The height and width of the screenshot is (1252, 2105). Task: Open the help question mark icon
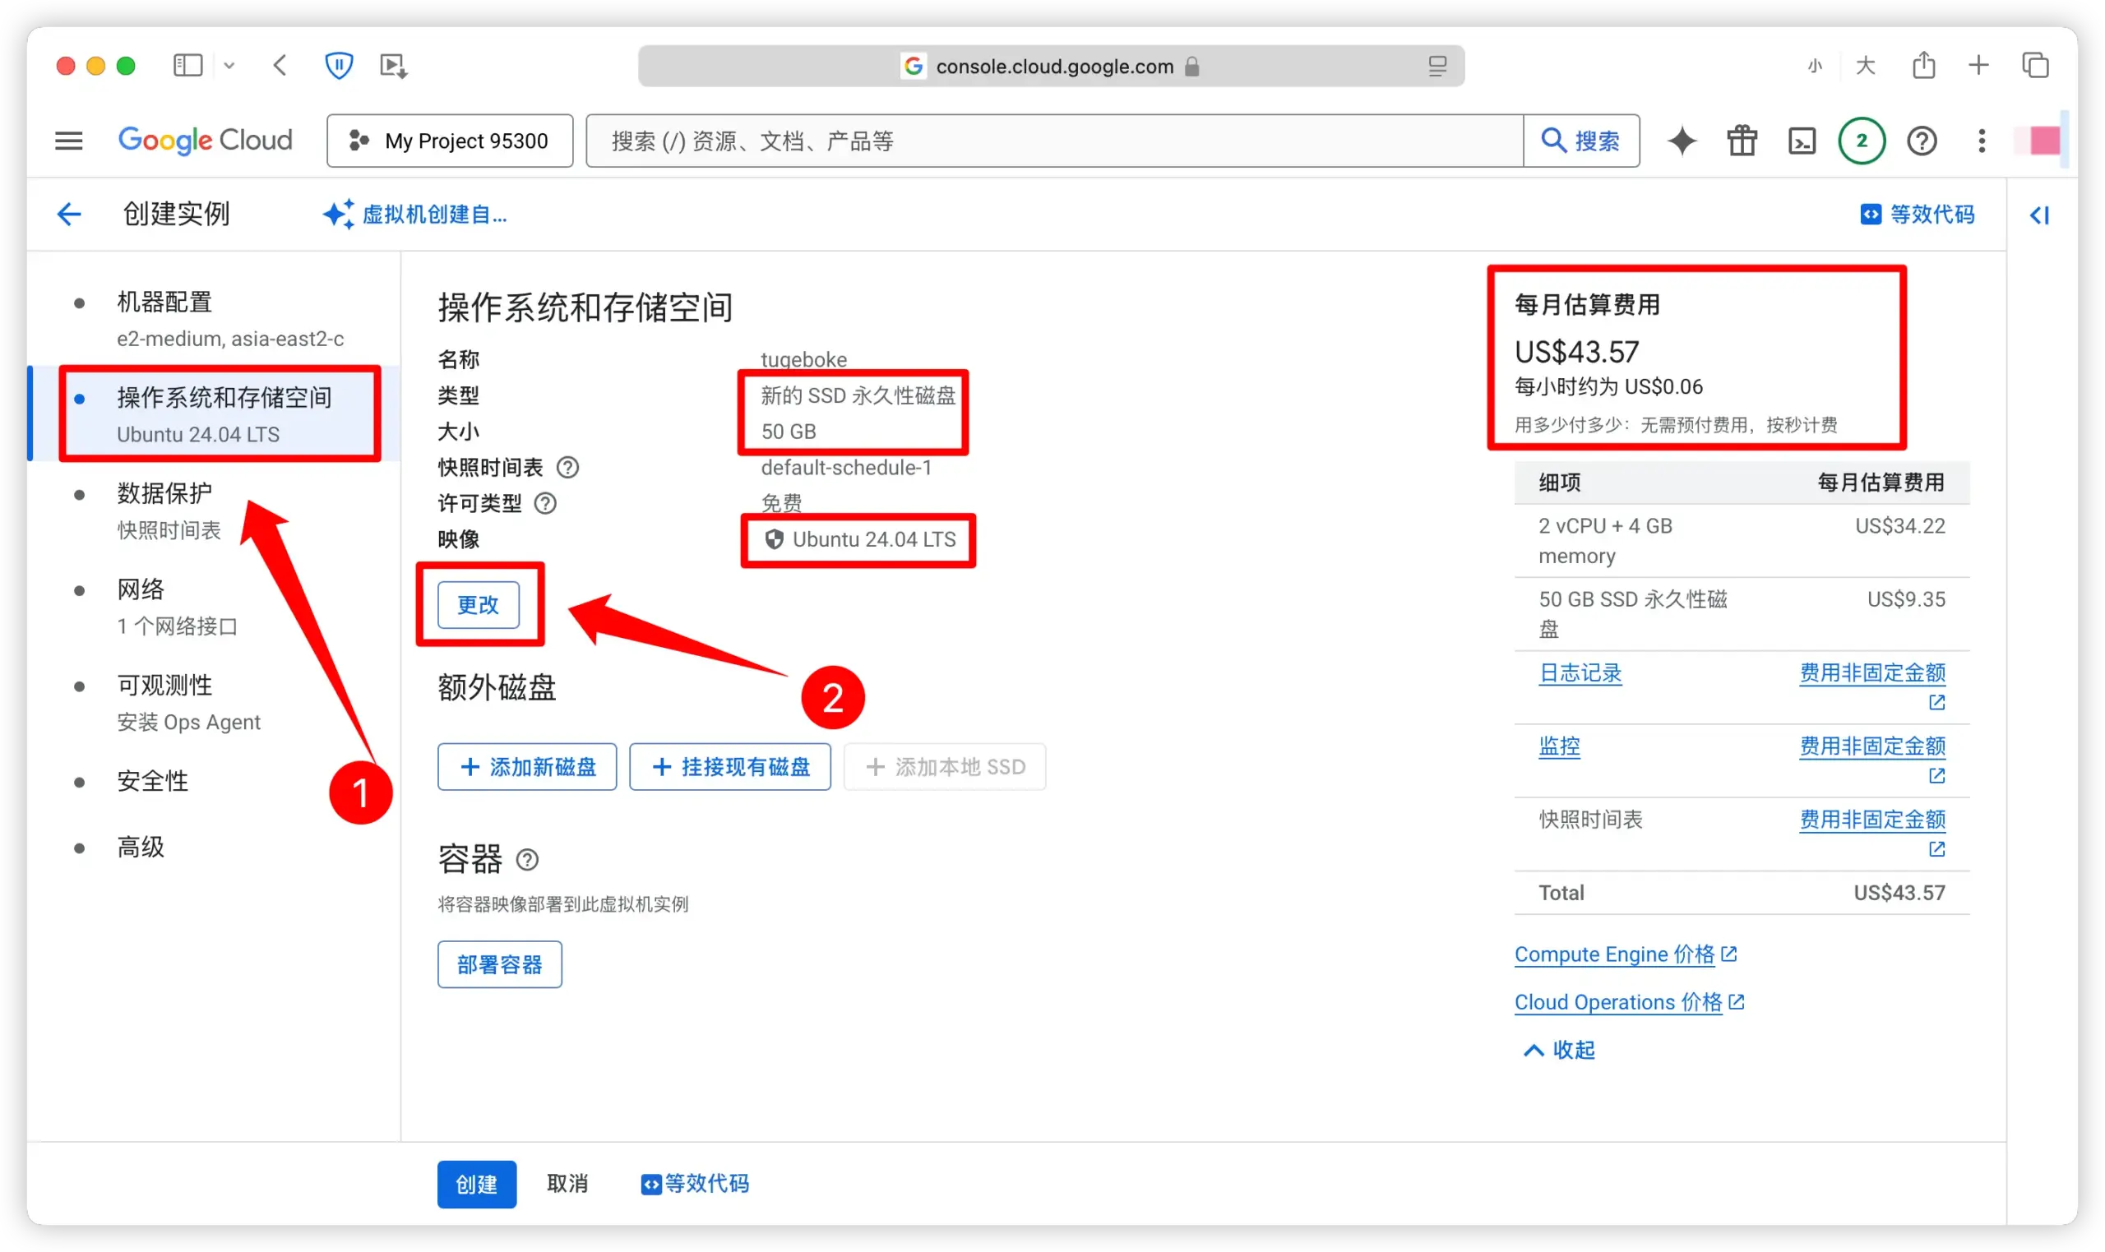[x=1921, y=140]
